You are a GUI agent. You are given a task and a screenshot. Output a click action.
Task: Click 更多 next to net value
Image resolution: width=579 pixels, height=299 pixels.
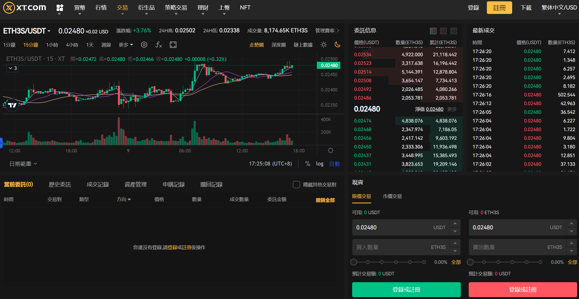pos(452,109)
